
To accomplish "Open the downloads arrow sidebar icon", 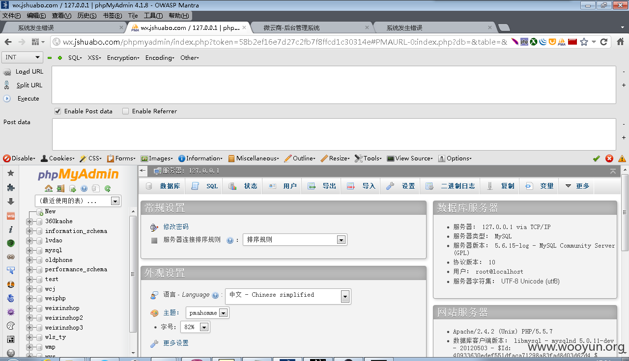I will pos(10,201).
